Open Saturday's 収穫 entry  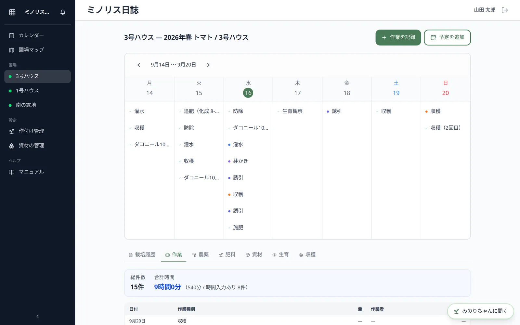pos(396,111)
